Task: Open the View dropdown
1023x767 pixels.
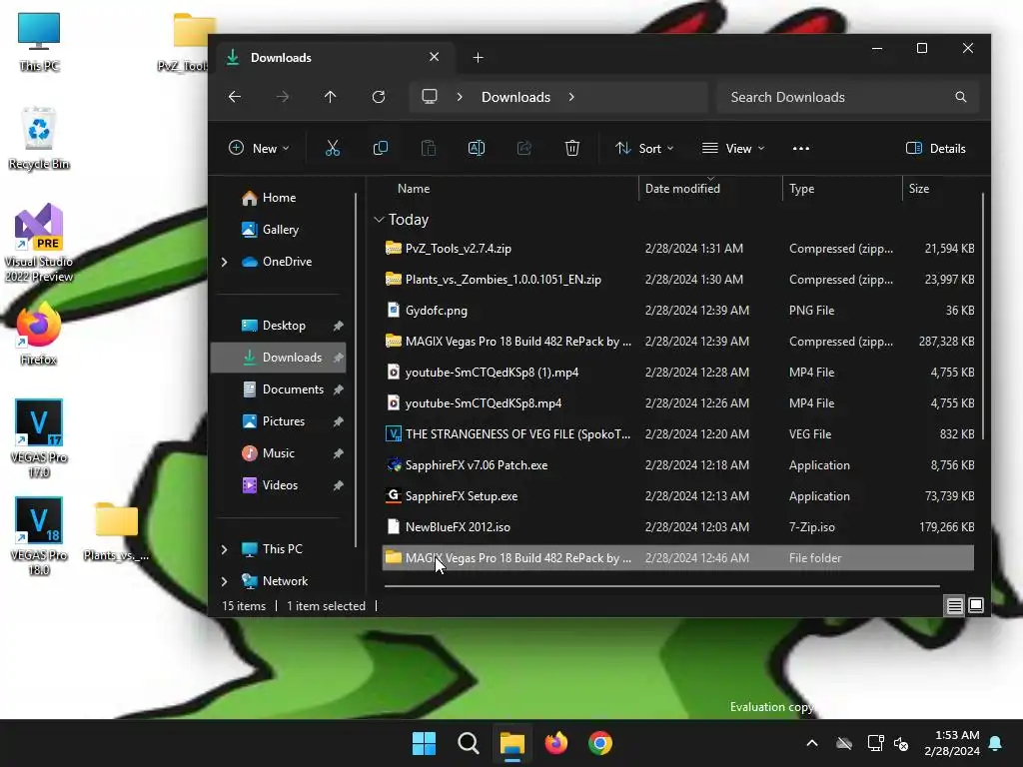Action: pos(732,149)
